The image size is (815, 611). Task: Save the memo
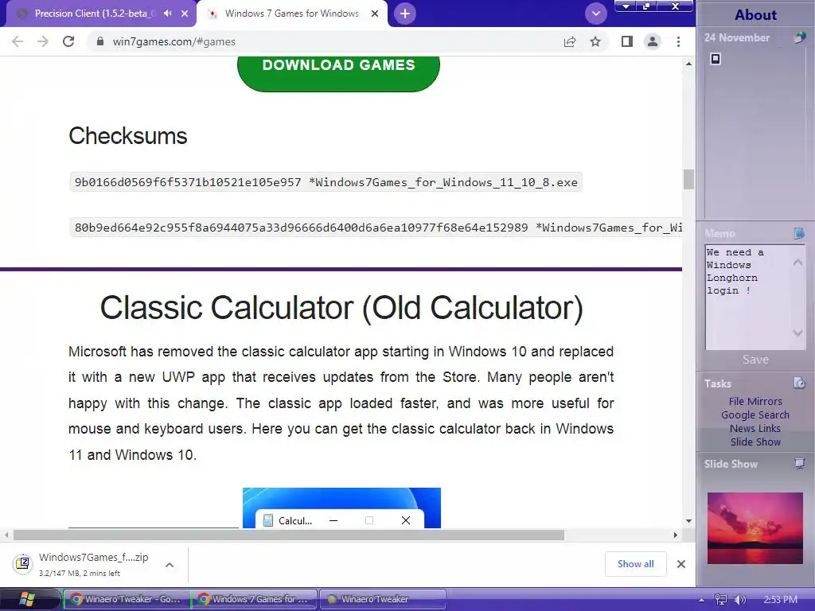755,360
